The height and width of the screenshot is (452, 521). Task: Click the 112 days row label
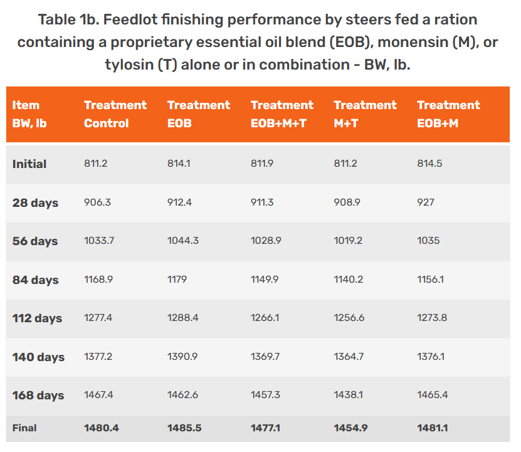click(37, 318)
